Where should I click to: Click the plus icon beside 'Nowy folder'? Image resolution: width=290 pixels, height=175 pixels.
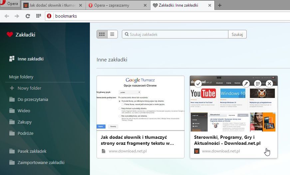coord(12,88)
